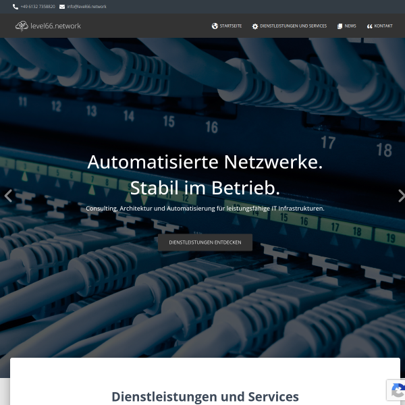The width and height of the screenshot is (405, 405).
Task: Click the globe icon beside Startseite
Action: click(x=215, y=26)
